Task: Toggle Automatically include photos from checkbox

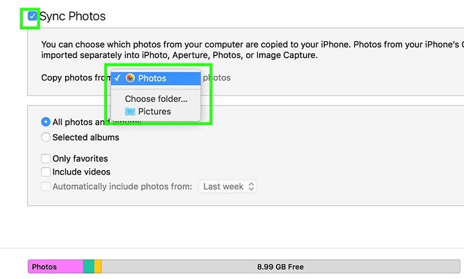Action: pyautogui.click(x=46, y=187)
